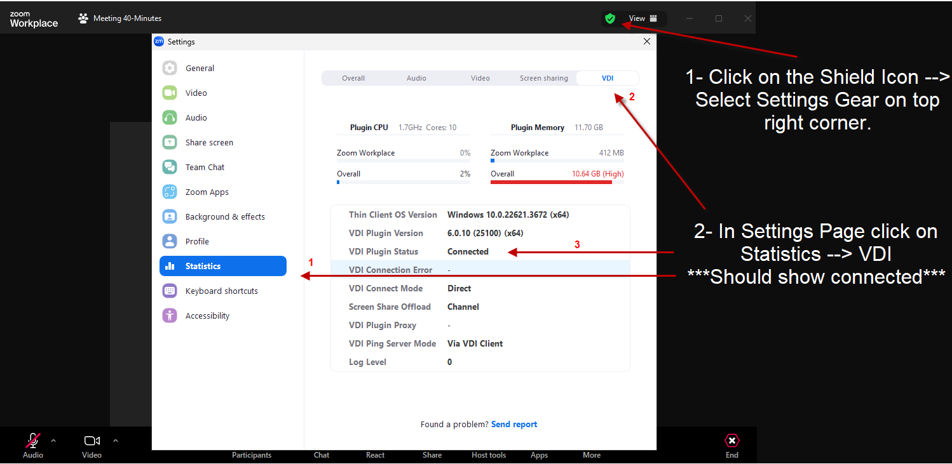
Task: Open Apps in meeting toolbar
Action: tap(540, 455)
